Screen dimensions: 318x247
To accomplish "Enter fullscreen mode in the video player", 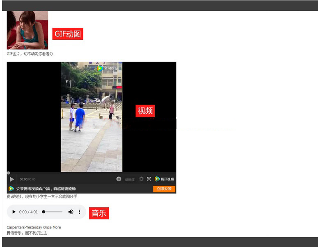I will pos(149,179).
